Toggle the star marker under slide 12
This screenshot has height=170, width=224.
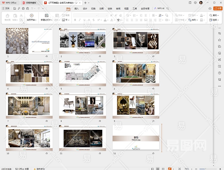click(153, 153)
